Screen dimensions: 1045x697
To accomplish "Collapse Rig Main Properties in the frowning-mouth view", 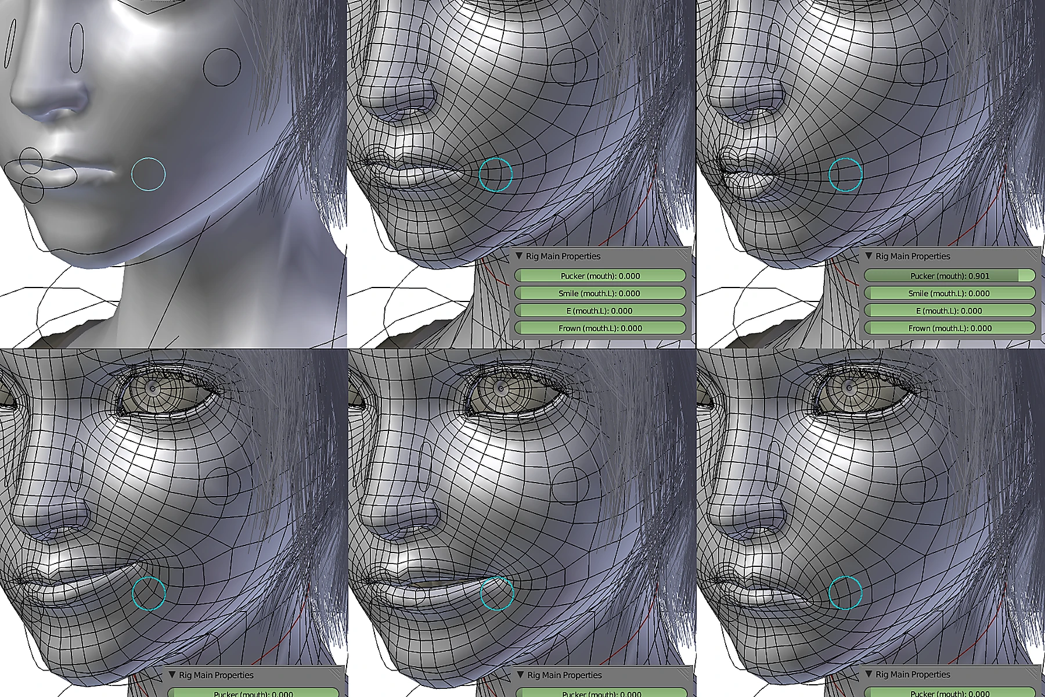I will click(869, 674).
